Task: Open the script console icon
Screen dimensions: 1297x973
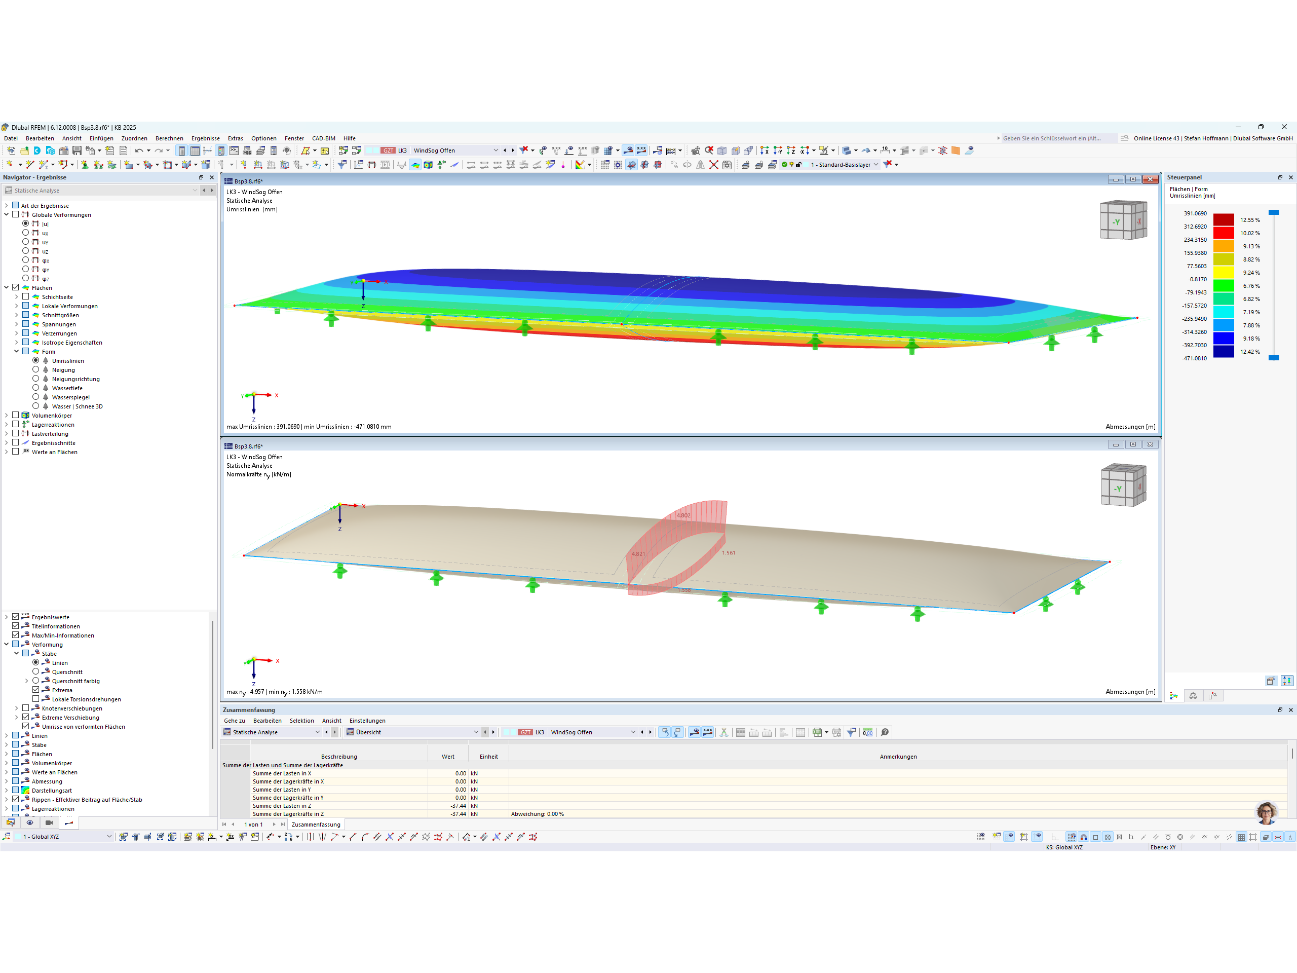Action: (234, 151)
